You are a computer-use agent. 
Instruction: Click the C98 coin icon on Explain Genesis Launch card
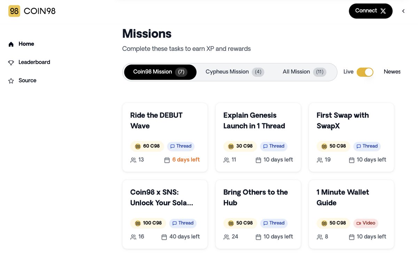(x=231, y=146)
